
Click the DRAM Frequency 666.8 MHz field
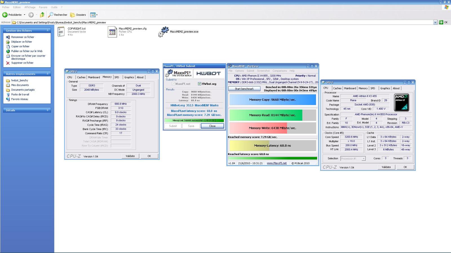(x=121, y=104)
